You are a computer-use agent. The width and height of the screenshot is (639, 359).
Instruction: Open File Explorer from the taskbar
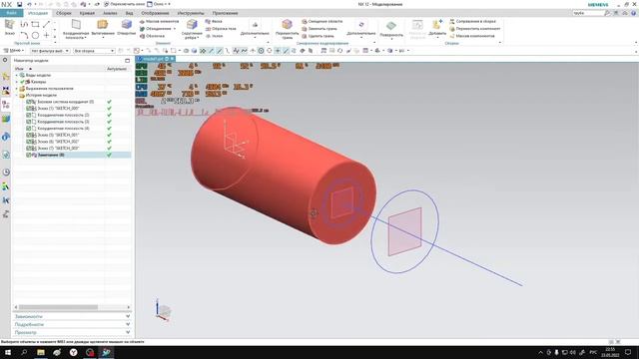tap(41, 352)
